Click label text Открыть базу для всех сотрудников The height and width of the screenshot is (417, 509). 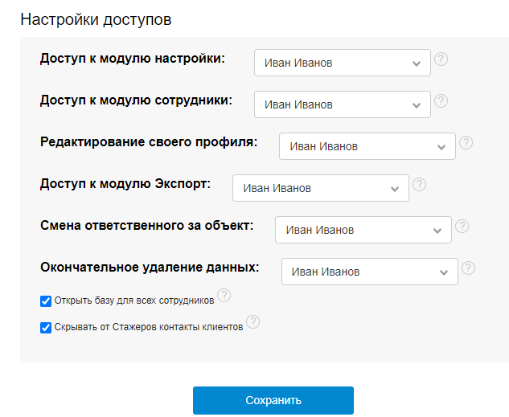point(133,301)
